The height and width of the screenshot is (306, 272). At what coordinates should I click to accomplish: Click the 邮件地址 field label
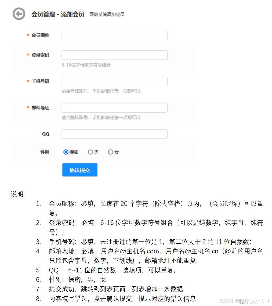pyautogui.click(x=40, y=108)
